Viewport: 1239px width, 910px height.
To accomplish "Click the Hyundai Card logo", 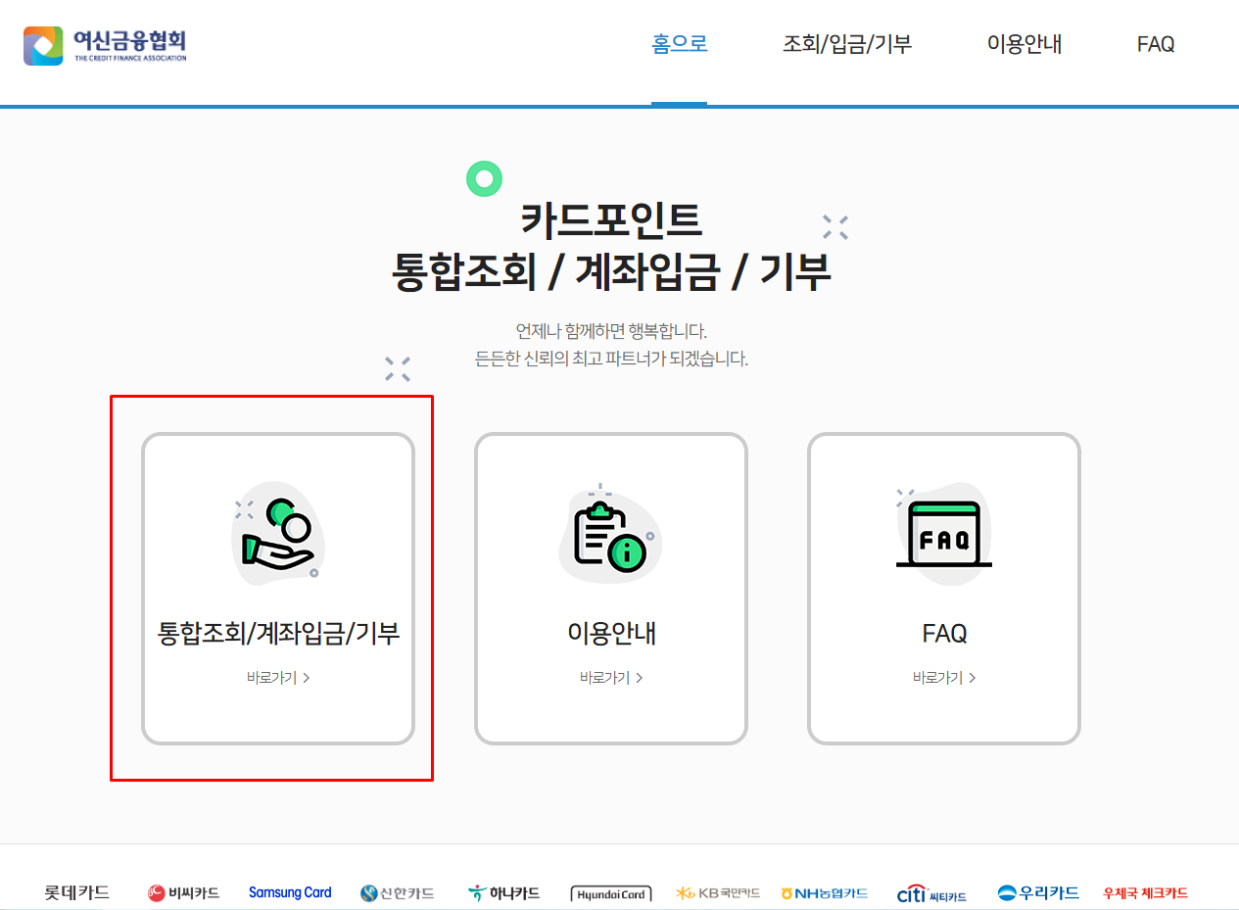I will click(611, 894).
